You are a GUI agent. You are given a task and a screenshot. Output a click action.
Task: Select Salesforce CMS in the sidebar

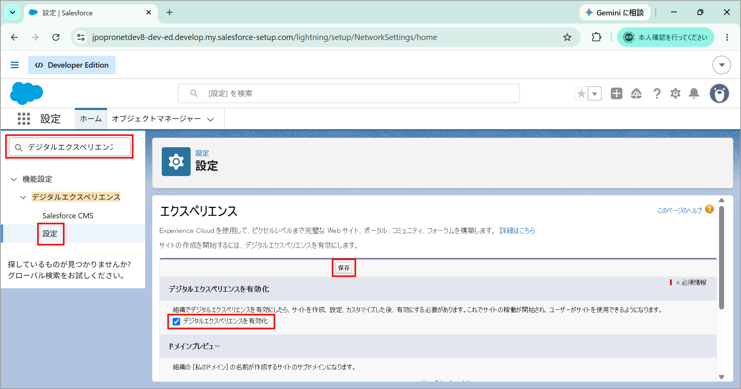[x=68, y=216]
